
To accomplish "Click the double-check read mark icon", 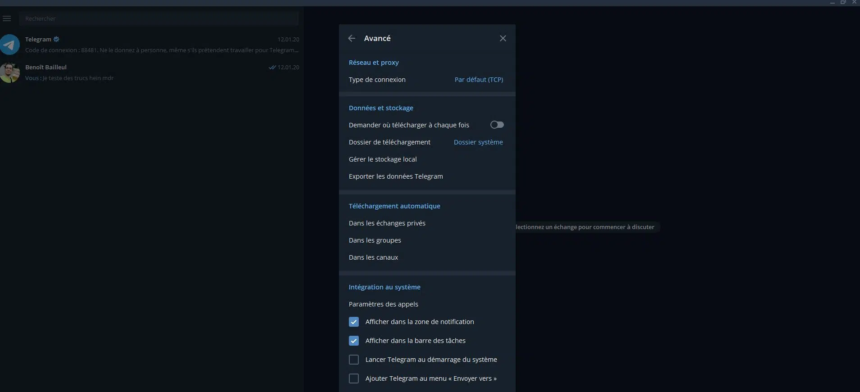I will (272, 68).
